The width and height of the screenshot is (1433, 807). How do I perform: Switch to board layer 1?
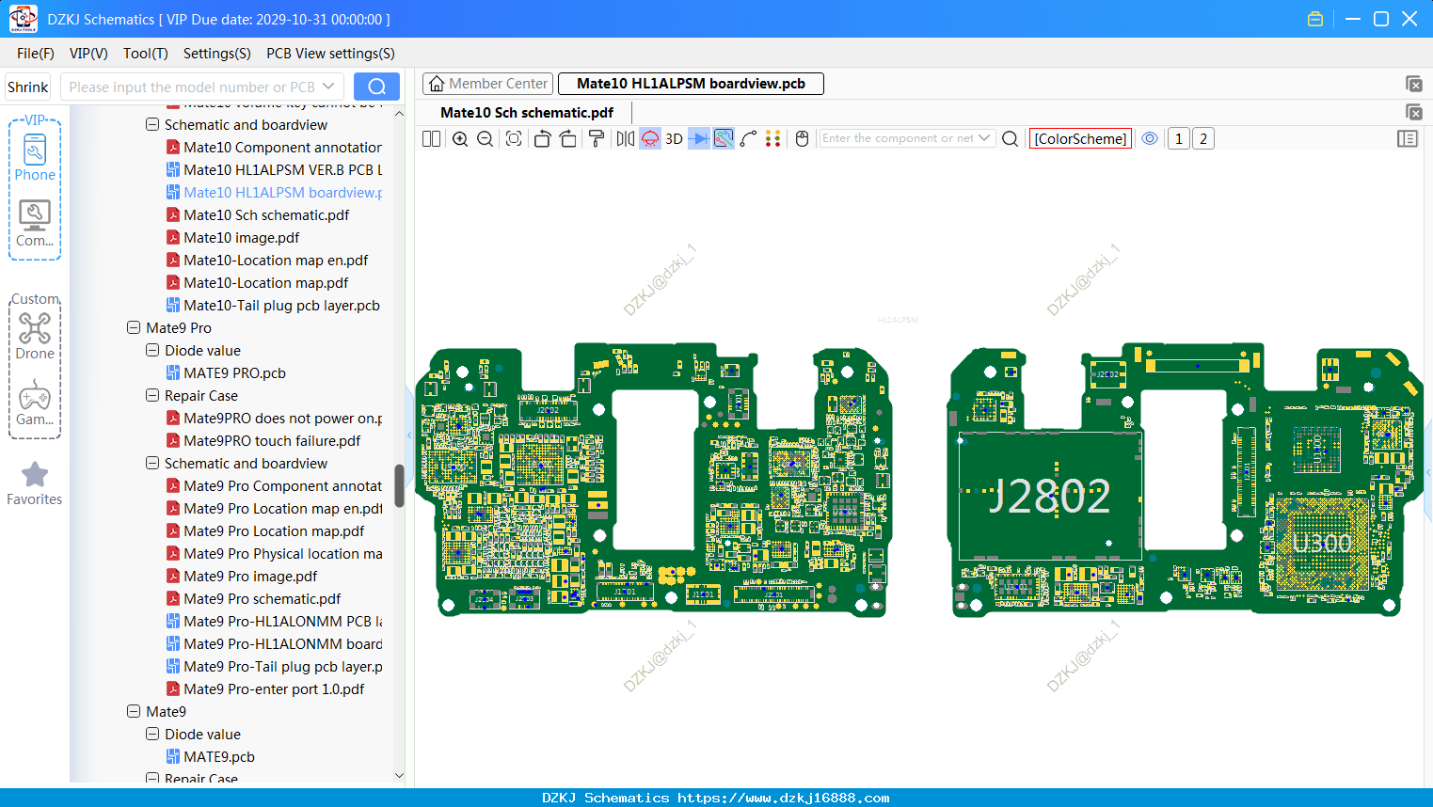coord(1178,139)
